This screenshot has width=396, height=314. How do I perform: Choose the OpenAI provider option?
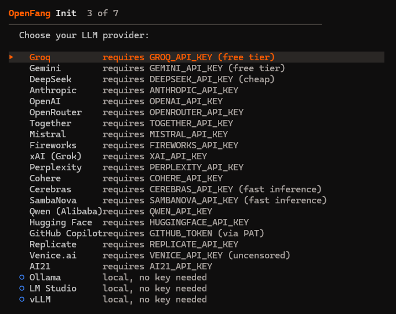click(197, 101)
